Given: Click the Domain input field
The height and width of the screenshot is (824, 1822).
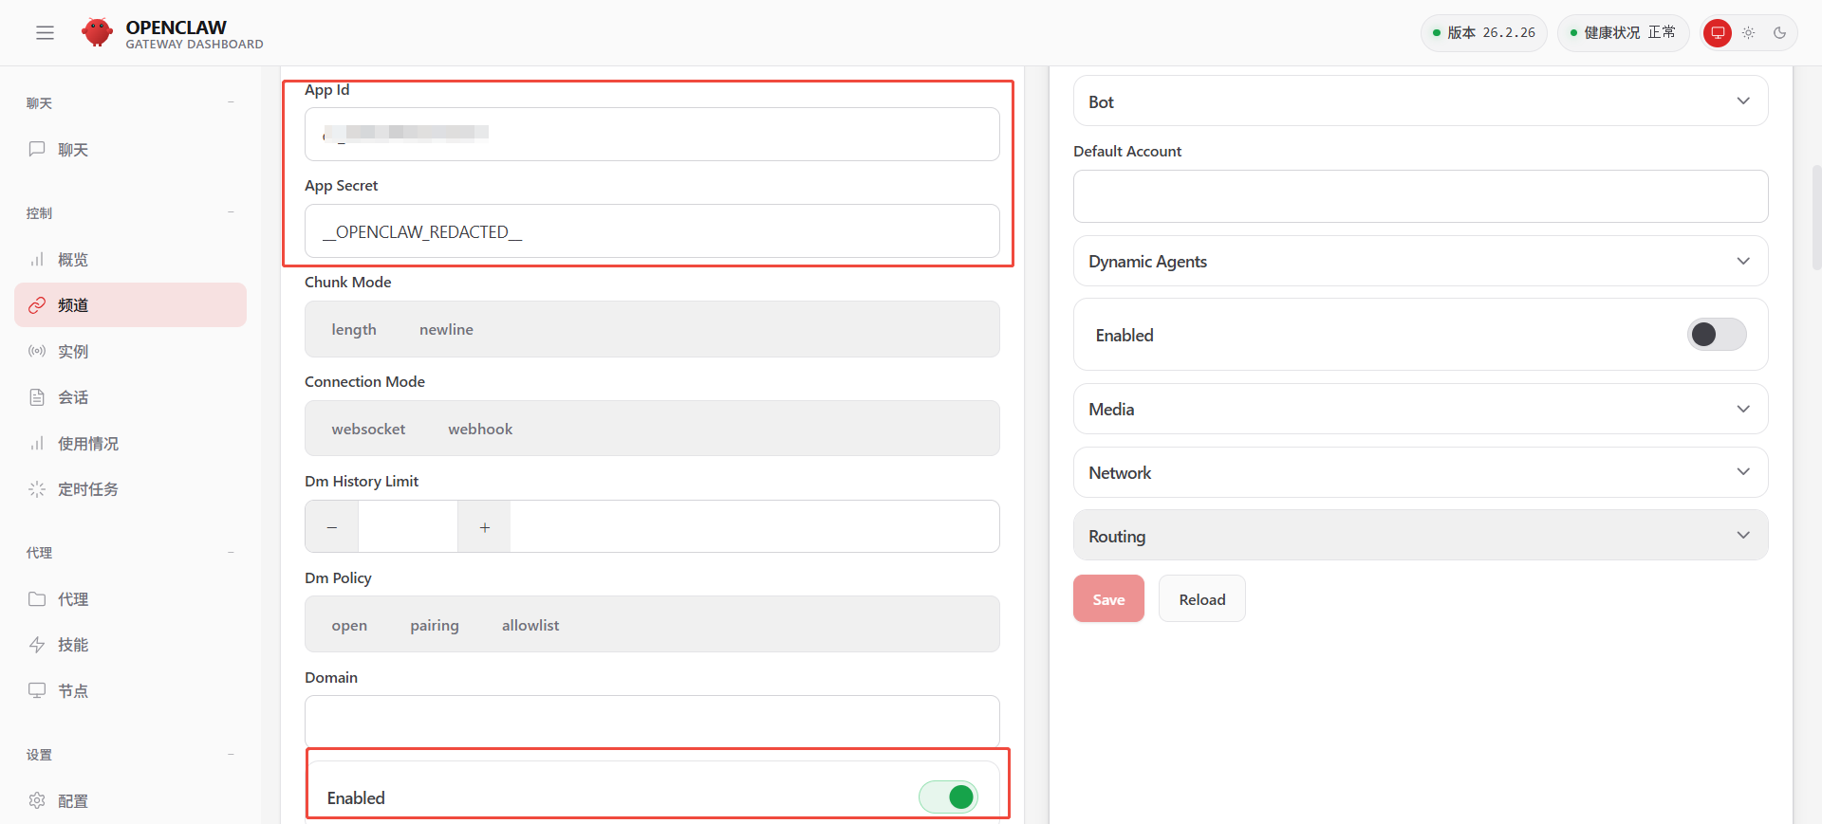Looking at the screenshot, I should tap(651, 722).
